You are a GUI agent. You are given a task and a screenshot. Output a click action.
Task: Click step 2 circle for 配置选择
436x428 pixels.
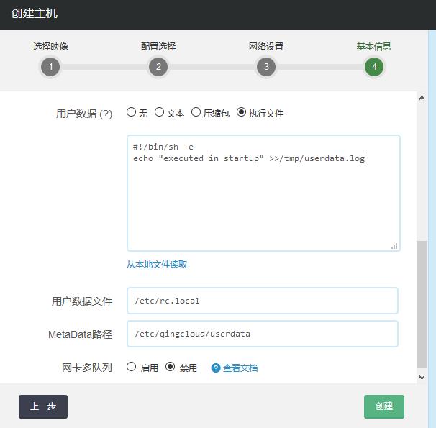coord(158,67)
